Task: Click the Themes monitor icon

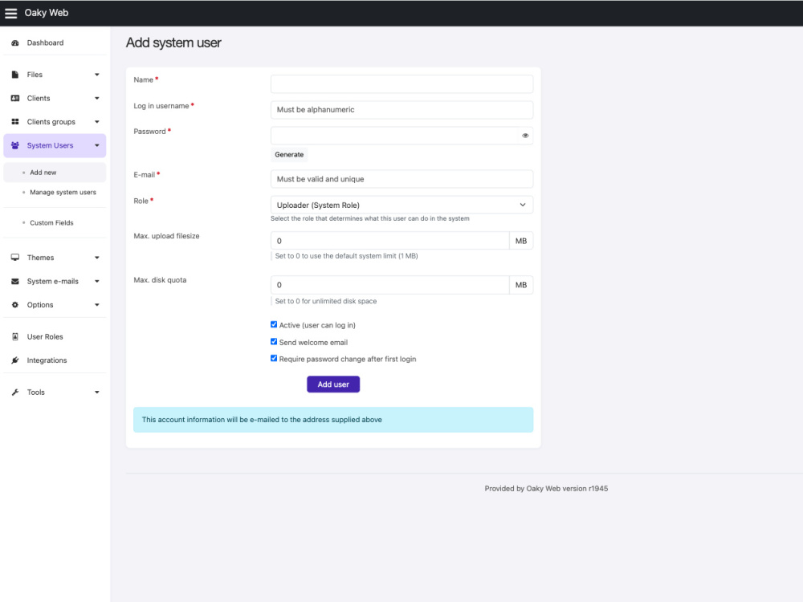Action: 14,258
